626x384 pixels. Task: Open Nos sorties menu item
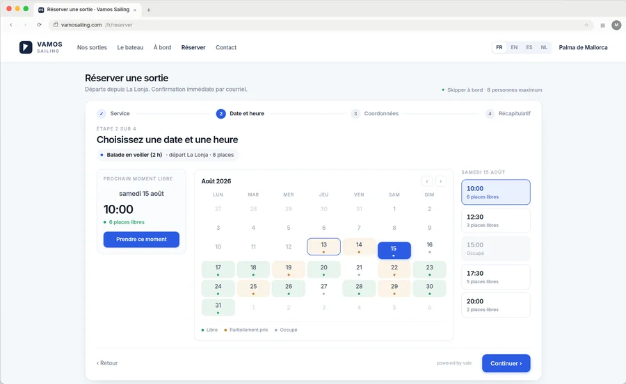pos(92,47)
